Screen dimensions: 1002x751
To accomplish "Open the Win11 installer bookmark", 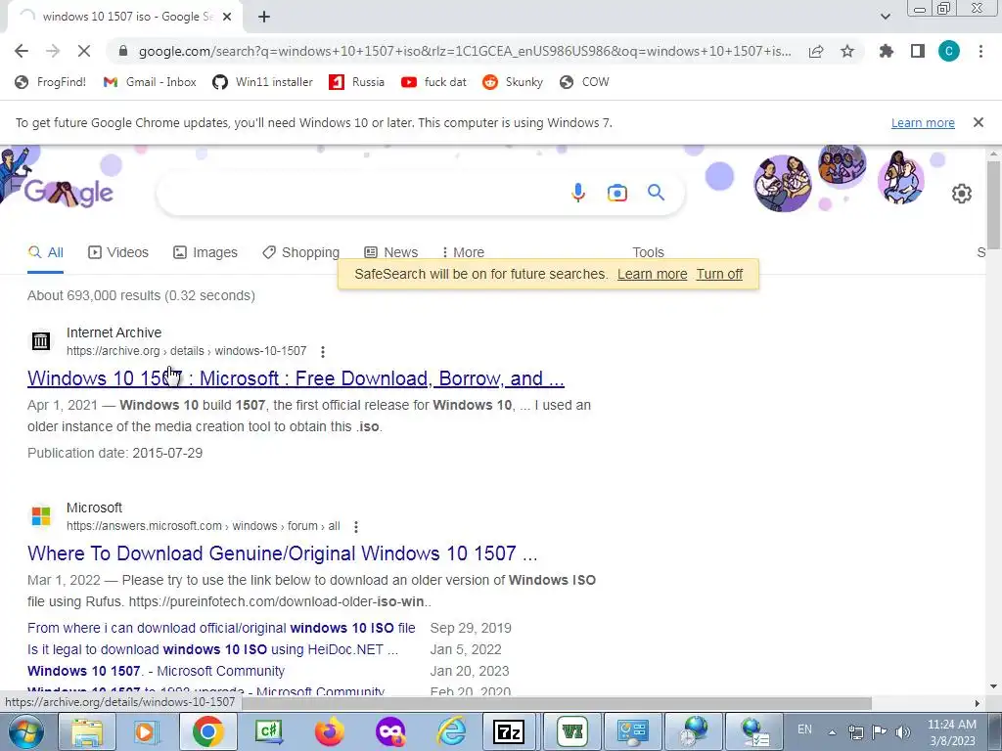I will click(262, 82).
